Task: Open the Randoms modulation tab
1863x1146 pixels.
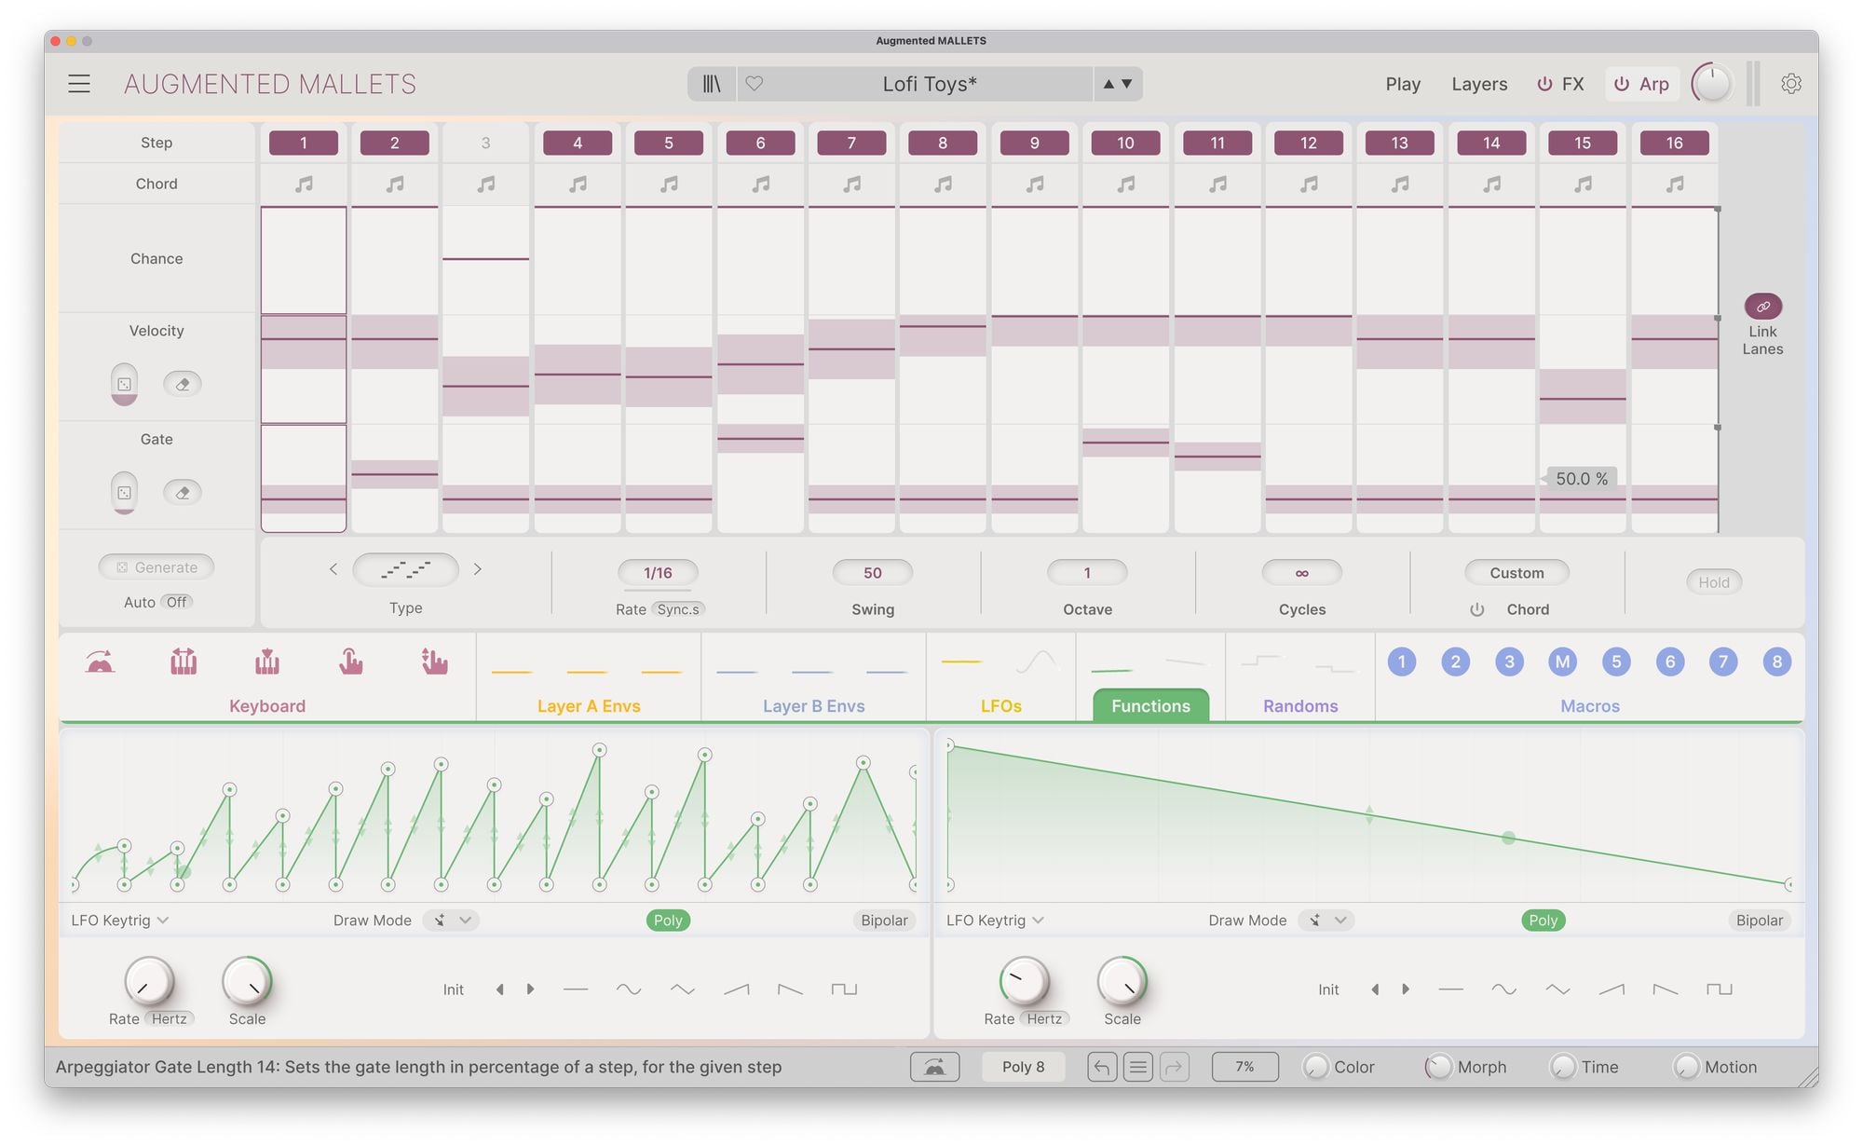Action: (1300, 706)
